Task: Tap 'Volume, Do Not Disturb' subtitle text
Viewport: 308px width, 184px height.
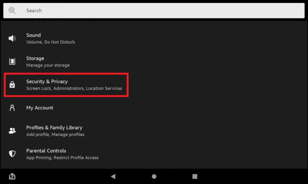Action: [51, 42]
